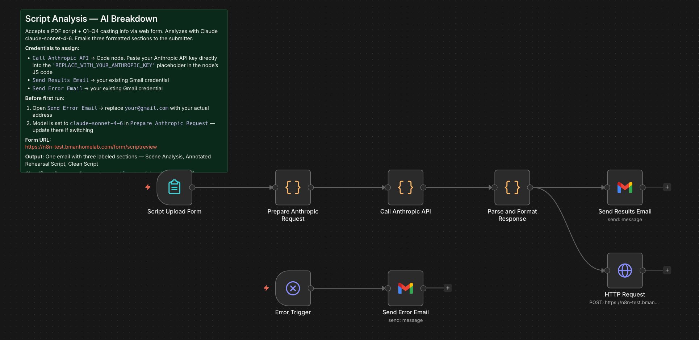Open the Parse and Format Response node
Viewport: 699px width, 340px height.
click(x=512, y=187)
